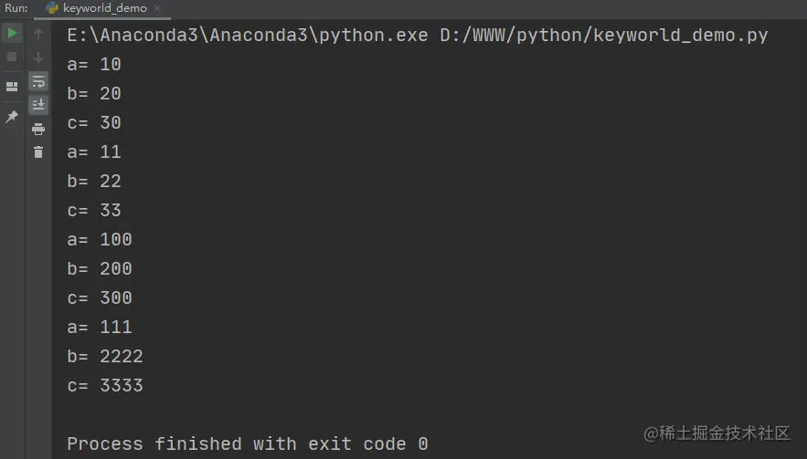This screenshot has width=807, height=459.
Task: Click the keyworld_demo.py file path in output
Action: 604,35
